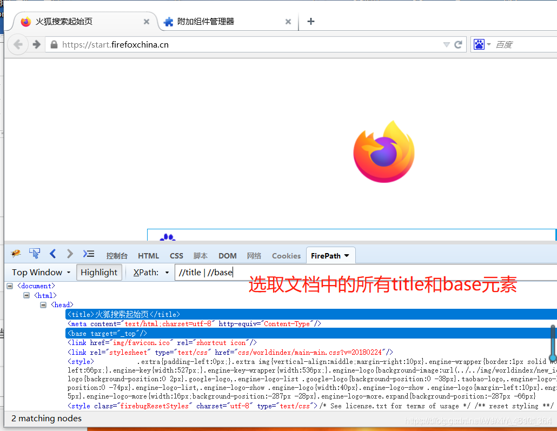Activate the element inspector arrow tool

pyautogui.click(x=35, y=253)
